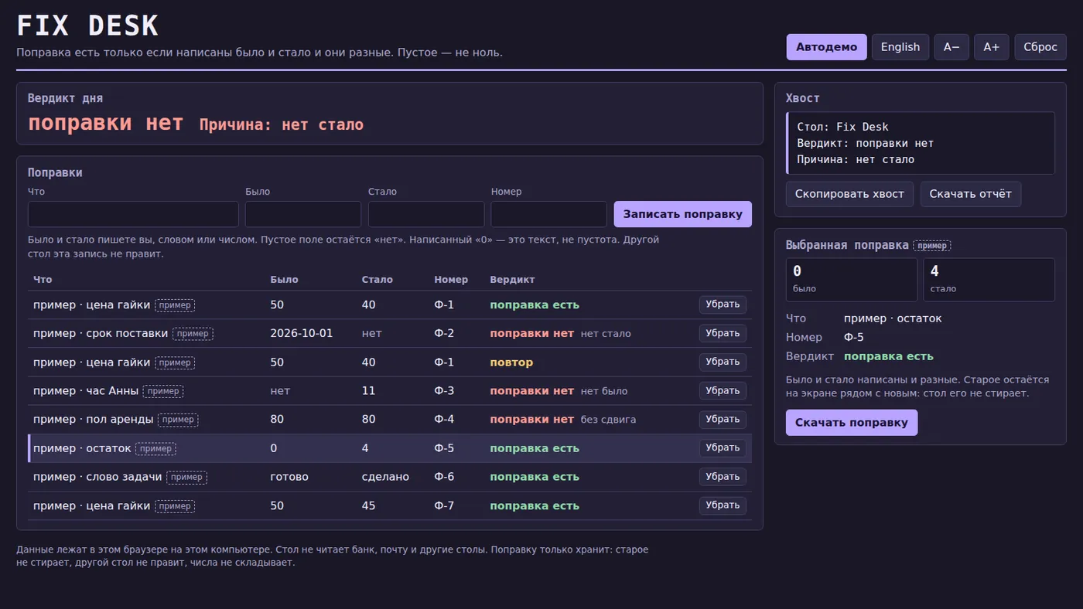Image resolution: width=1083 pixels, height=609 pixels.
Task: Click 'поправки нет' day verdict heading
Action: coord(106,123)
